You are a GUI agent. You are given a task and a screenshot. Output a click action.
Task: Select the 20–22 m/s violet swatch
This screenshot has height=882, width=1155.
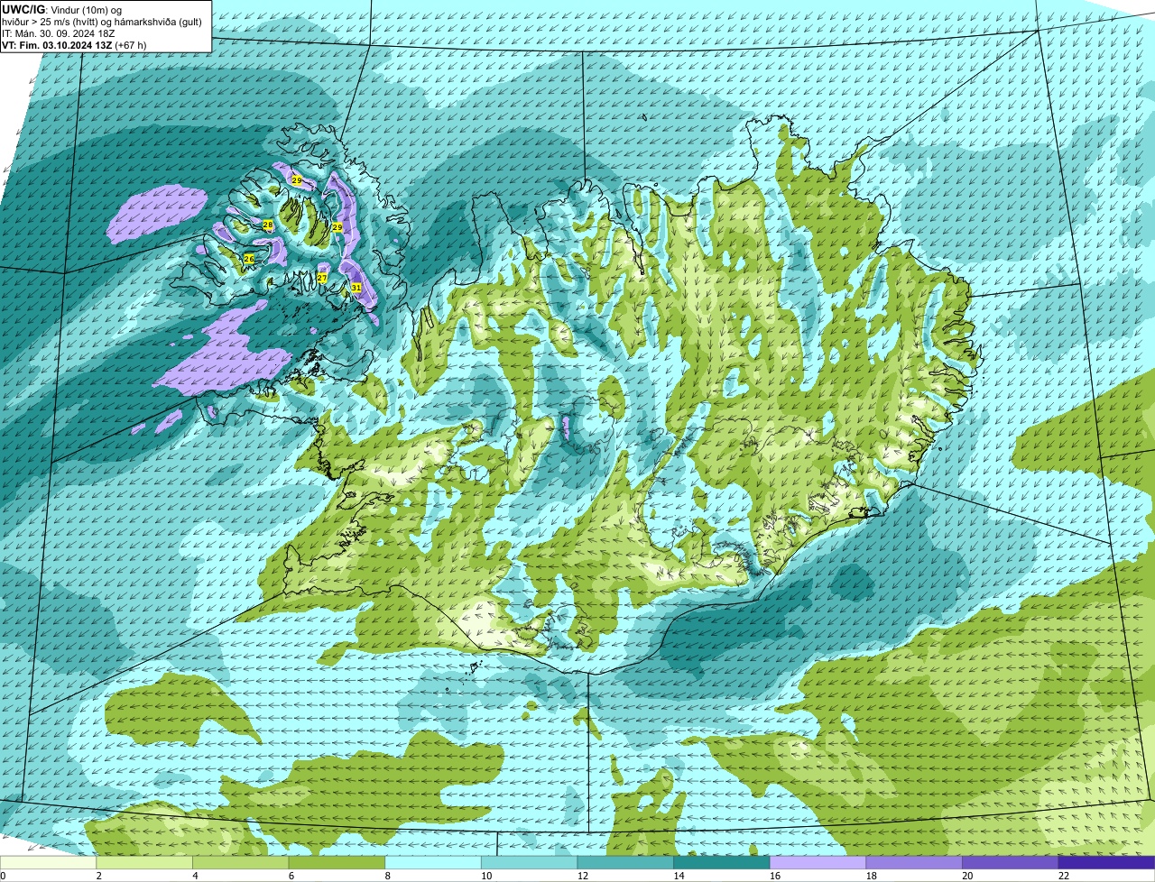point(1011,862)
